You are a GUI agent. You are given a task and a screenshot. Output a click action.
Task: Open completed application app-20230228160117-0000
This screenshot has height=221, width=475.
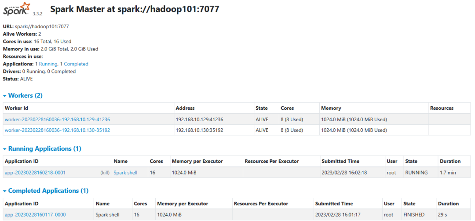(x=35, y=215)
